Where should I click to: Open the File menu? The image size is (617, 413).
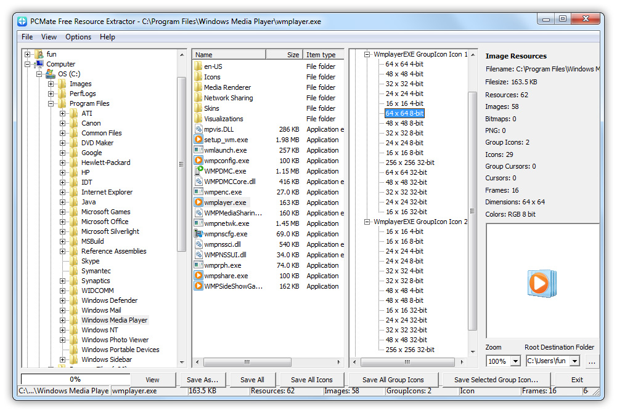[27, 37]
